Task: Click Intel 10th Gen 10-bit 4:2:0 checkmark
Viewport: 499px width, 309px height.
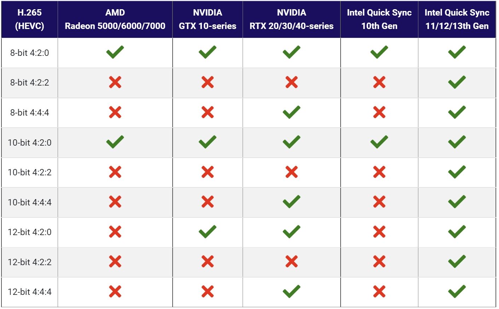Action: pyautogui.click(x=379, y=142)
